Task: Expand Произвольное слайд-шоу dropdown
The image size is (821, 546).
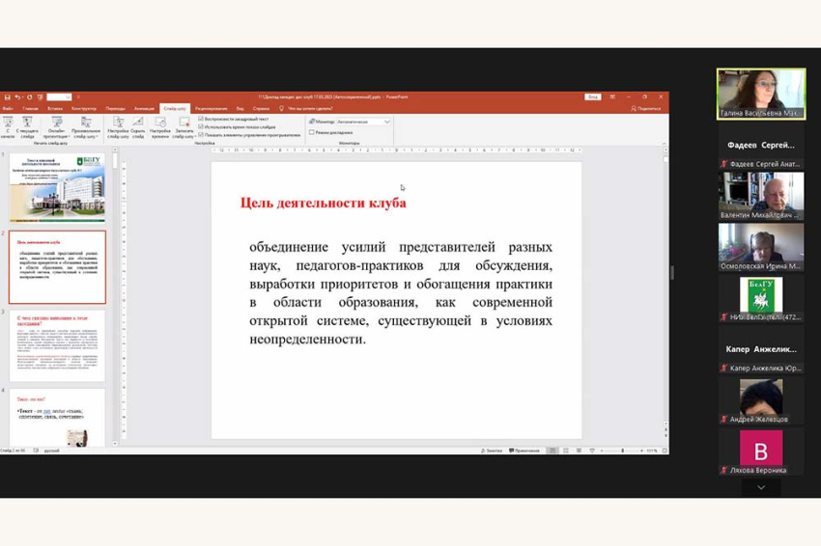Action: pyautogui.click(x=85, y=128)
